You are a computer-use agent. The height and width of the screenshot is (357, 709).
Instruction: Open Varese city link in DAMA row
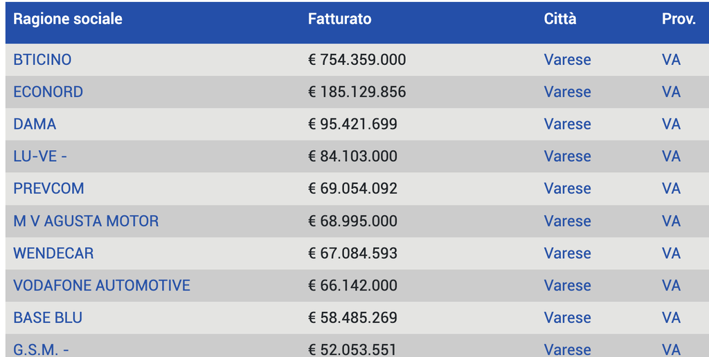pos(567,125)
